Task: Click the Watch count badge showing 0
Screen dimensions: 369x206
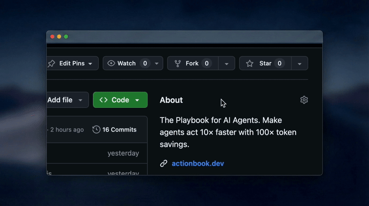Action: pos(145,64)
